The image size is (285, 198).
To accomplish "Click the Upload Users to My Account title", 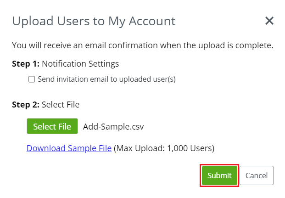I will (x=94, y=21).
